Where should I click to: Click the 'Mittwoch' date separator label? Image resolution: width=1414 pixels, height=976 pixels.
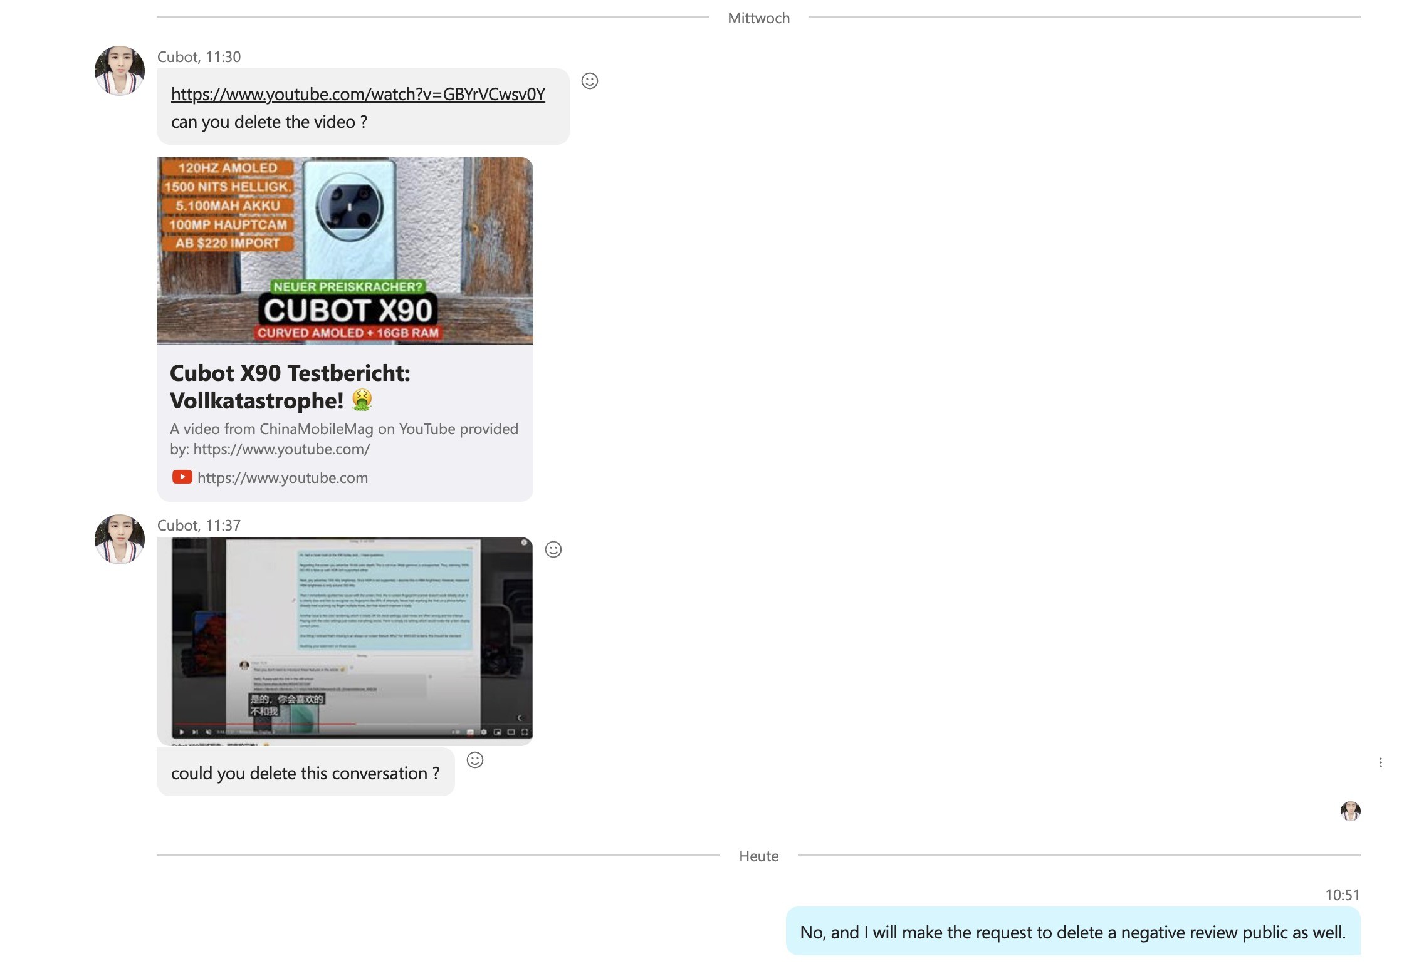coord(758,18)
